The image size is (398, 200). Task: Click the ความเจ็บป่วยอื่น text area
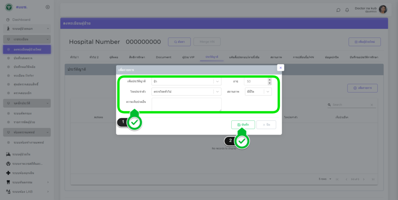187,104
